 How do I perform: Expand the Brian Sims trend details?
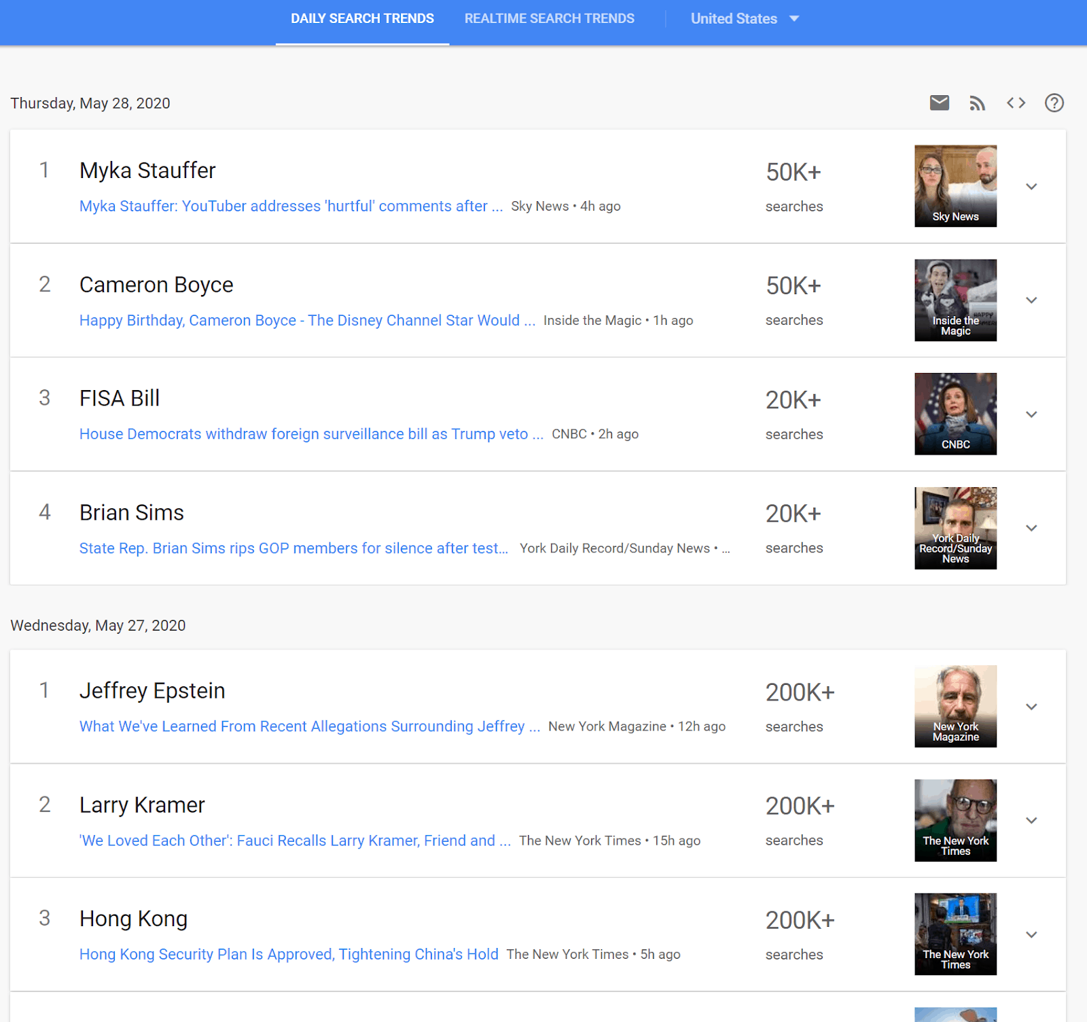pos(1031,528)
